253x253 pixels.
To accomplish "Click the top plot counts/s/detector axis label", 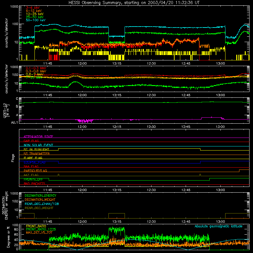I will (6, 33).
